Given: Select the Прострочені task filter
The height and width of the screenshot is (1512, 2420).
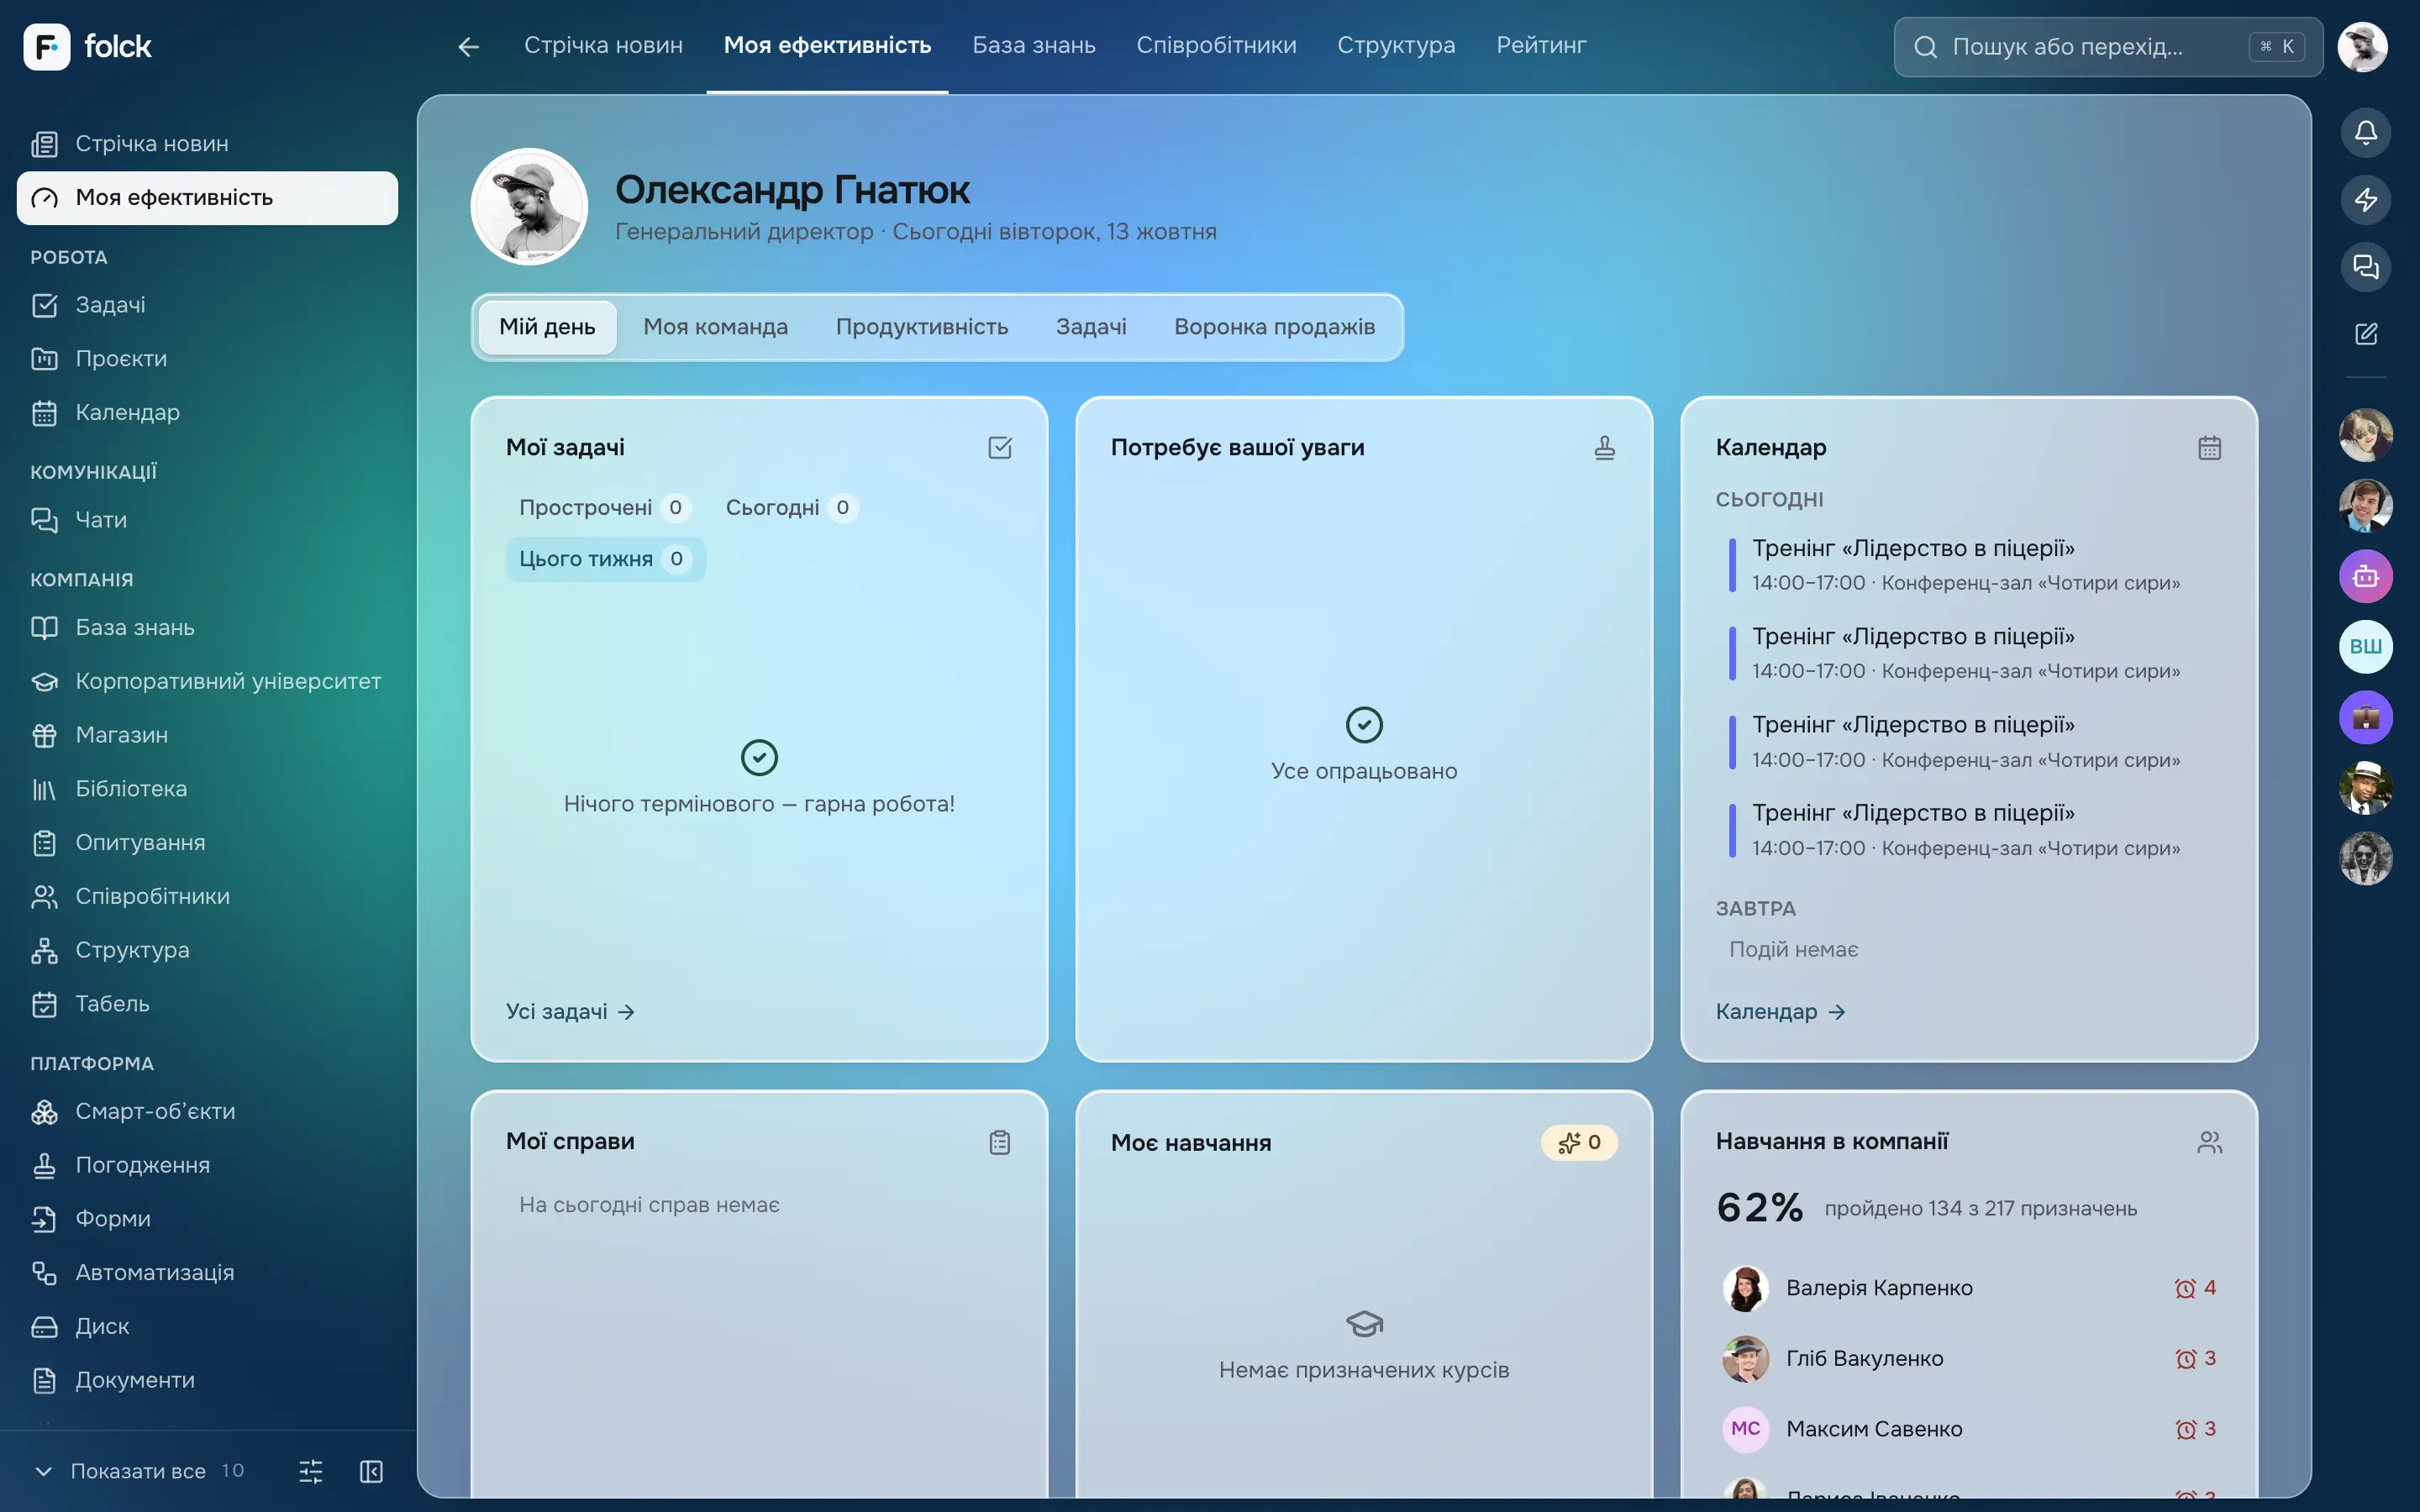Looking at the screenshot, I should click(604, 508).
